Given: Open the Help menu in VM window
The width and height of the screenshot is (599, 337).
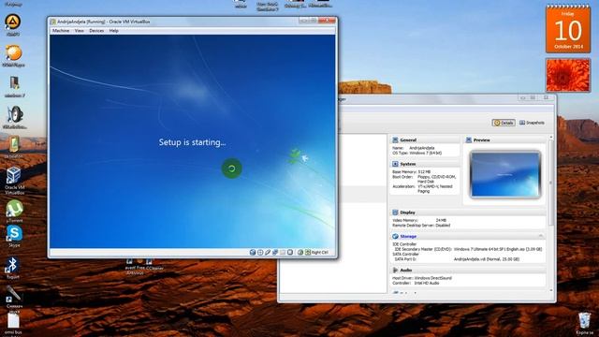Looking at the screenshot, I should 114,31.
